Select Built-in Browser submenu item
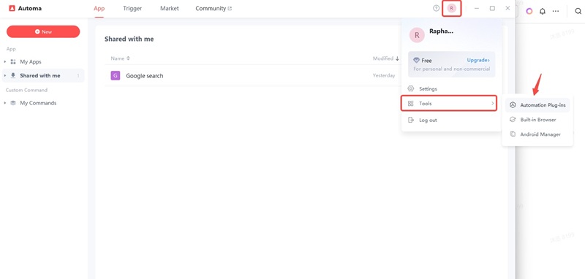 click(x=537, y=120)
